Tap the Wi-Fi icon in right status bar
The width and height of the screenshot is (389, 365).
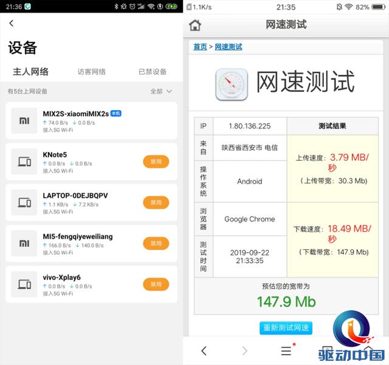[348, 7]
